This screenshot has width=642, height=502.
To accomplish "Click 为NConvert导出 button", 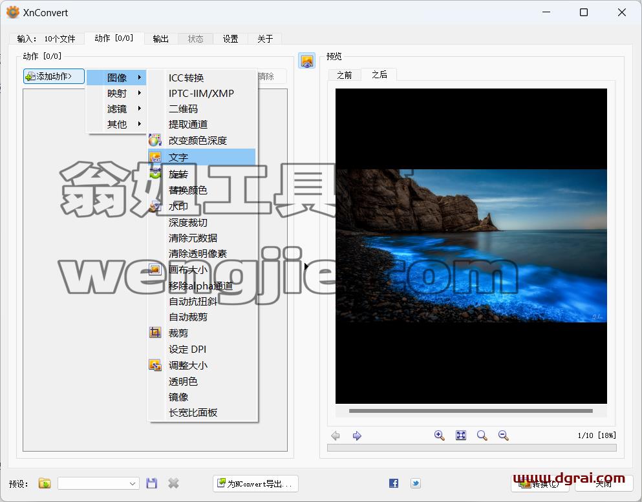I will click(255, 484).
